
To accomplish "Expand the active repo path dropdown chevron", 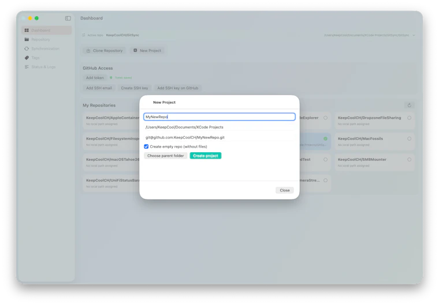I will click(414, 35).
